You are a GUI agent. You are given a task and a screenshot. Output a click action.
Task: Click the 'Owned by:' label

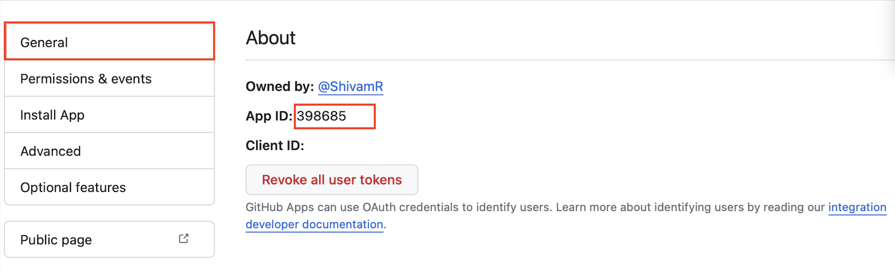[280, 87]
